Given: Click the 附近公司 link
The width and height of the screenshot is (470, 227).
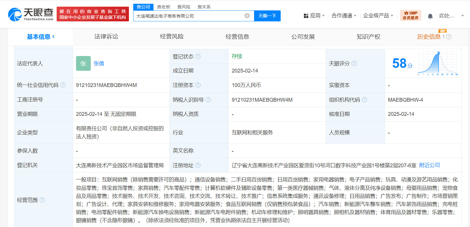Looking at the screenshot, I should [x=430, y=165].
